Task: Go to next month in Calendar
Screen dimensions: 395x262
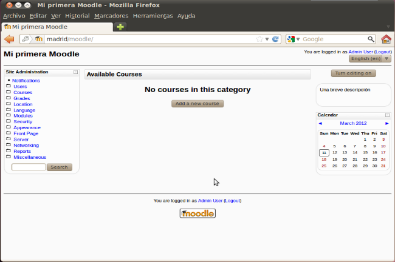Action: click(x=386, y=123)
